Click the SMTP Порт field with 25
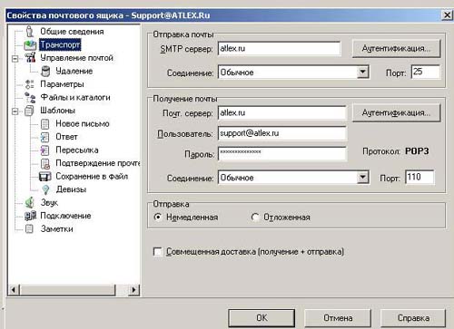Viewport: 454px width, 329px height. (426, 72)
